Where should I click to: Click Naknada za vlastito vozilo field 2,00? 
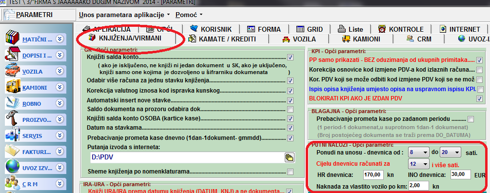pyautogui.click(x=419, y=186)
